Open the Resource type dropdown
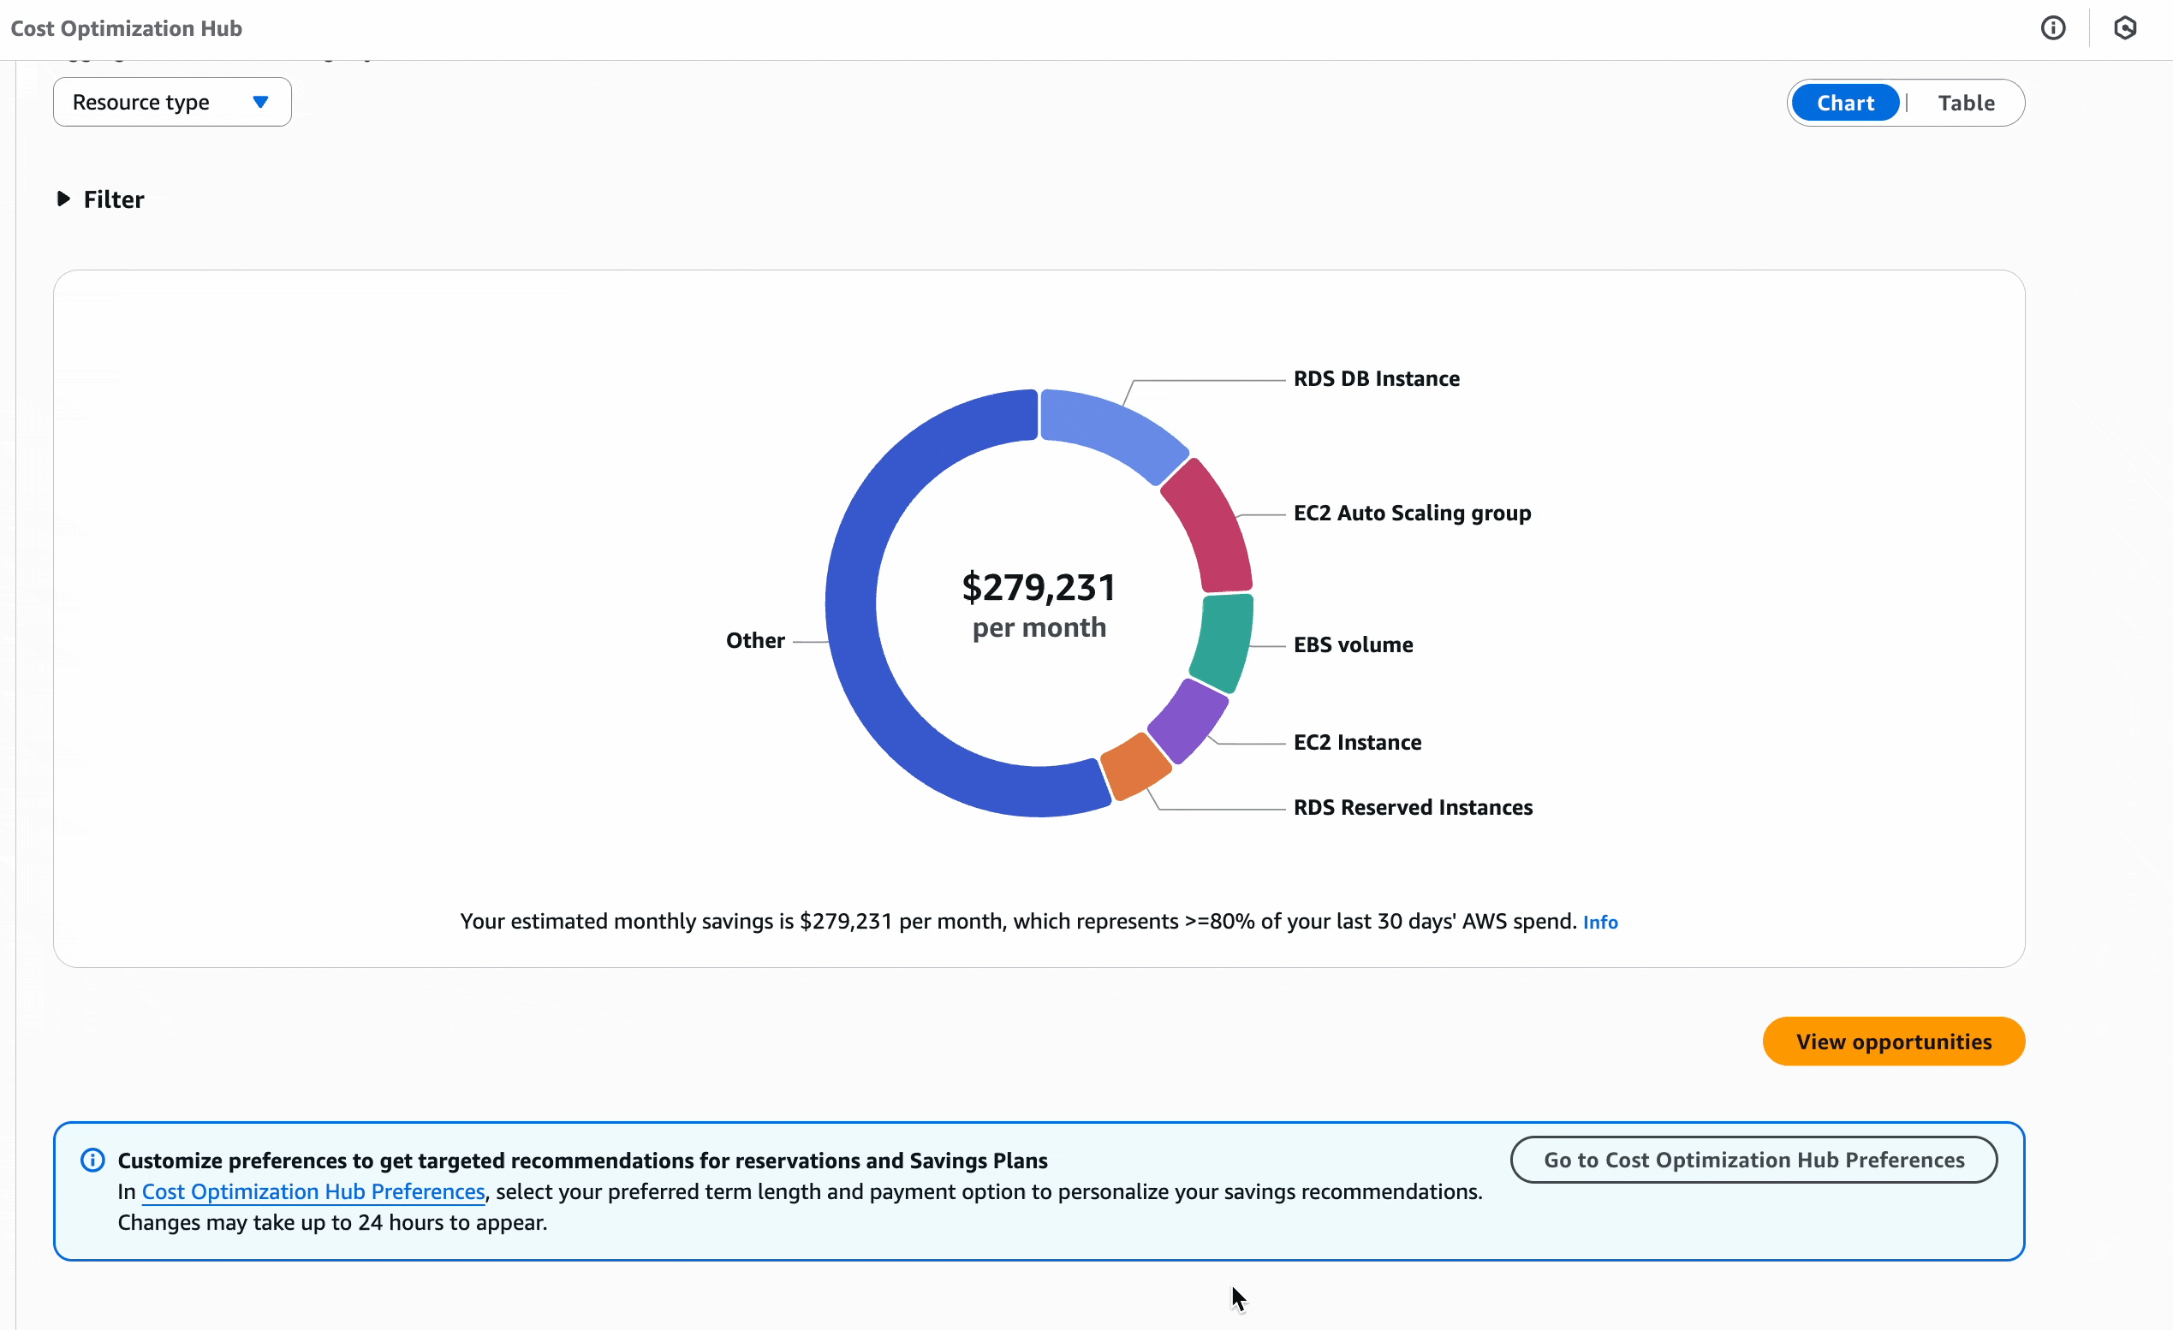 (172, 102)
